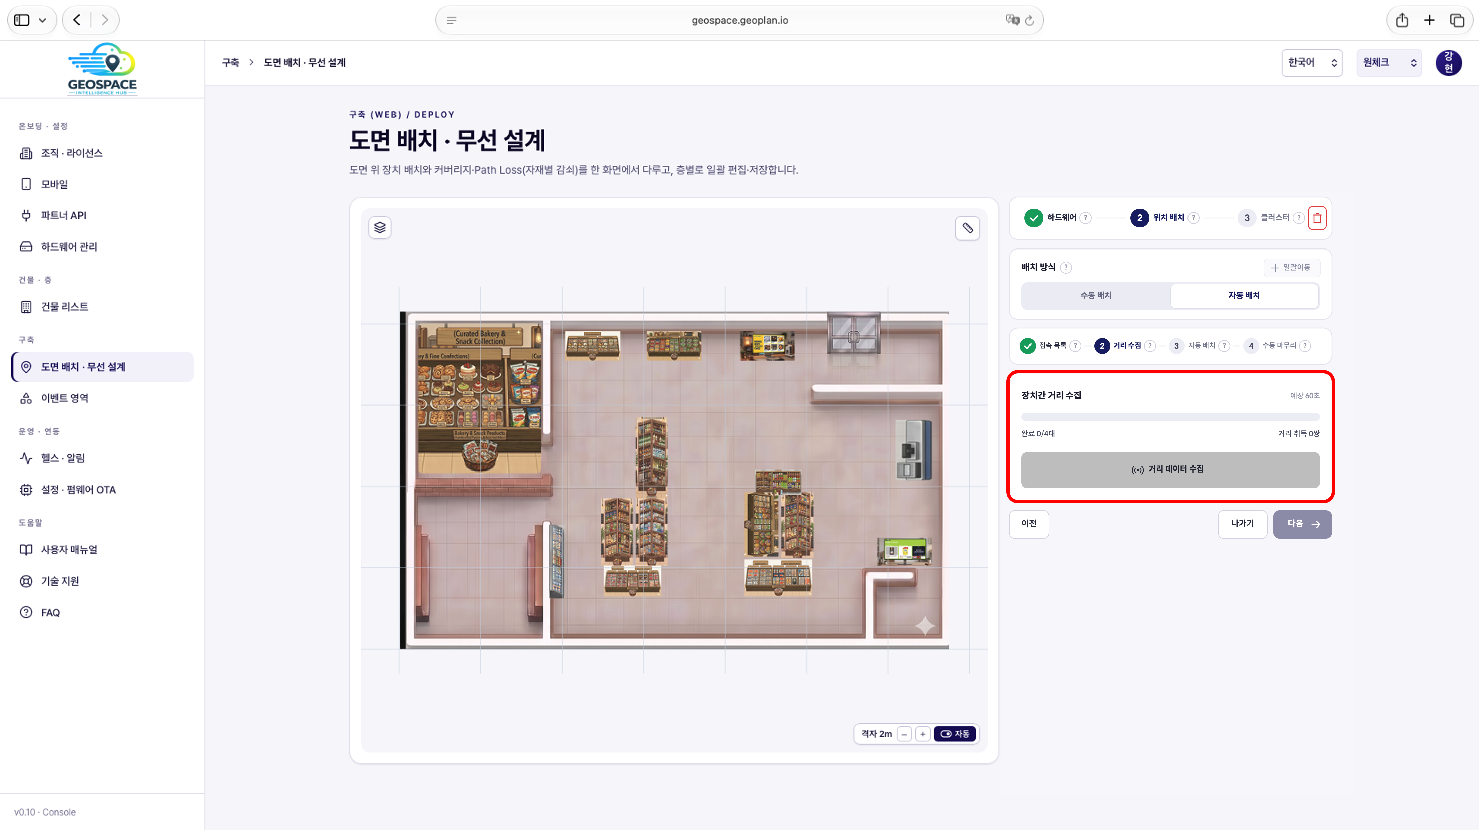Screen dimensions: 1479x830
Task: Open sidebar toggle dropdown arrow in browser
Action: pos(43,21)
